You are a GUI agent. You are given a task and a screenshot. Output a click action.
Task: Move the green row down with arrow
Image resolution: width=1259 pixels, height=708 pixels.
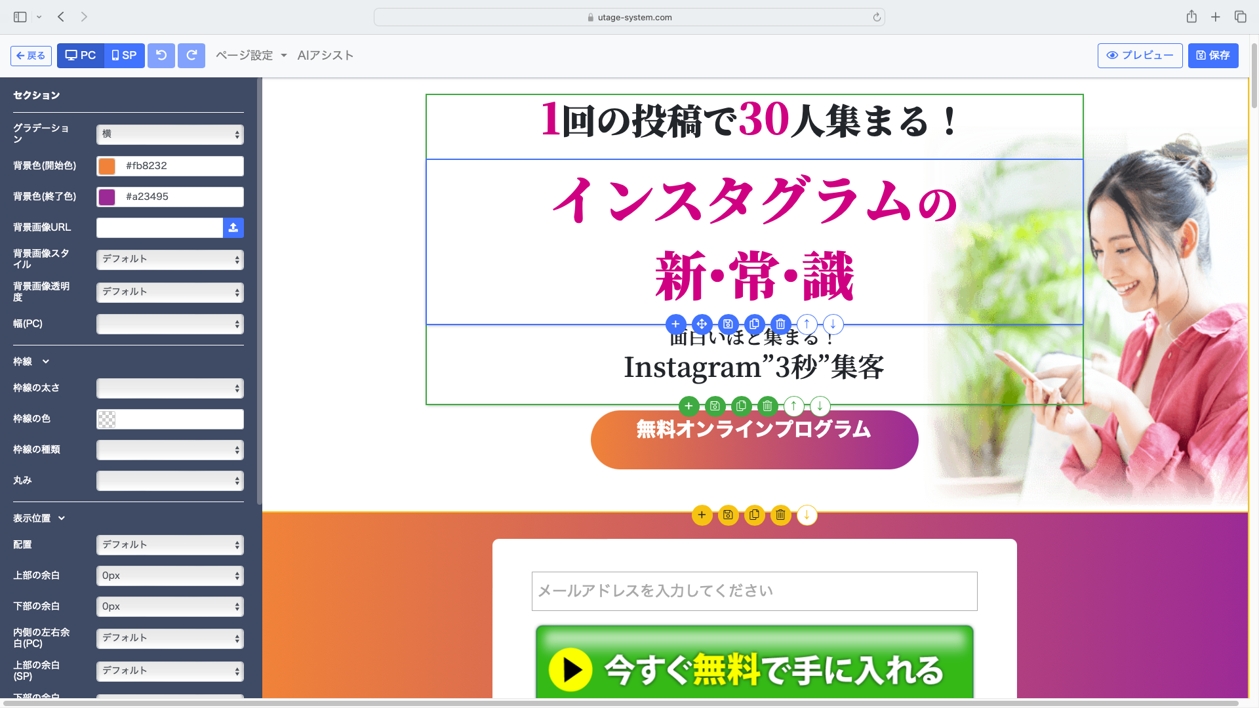820,406
